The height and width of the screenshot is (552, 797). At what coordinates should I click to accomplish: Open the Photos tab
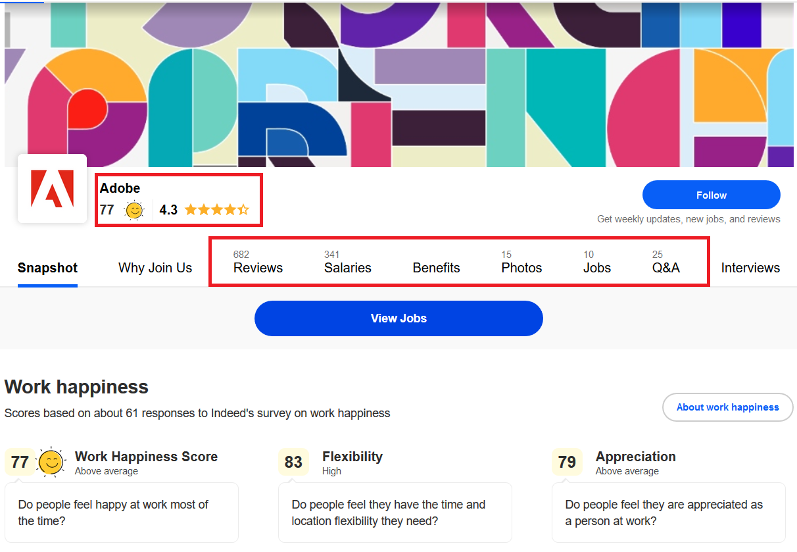[521, 262]
